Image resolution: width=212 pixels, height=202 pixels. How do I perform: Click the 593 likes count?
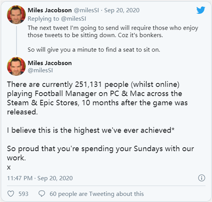(23, 194)
